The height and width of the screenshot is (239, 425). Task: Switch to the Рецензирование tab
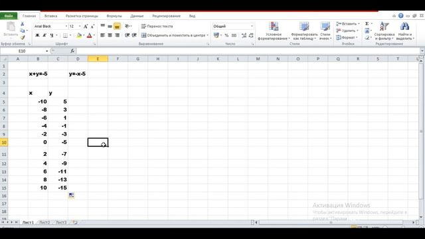coord(166,16)
